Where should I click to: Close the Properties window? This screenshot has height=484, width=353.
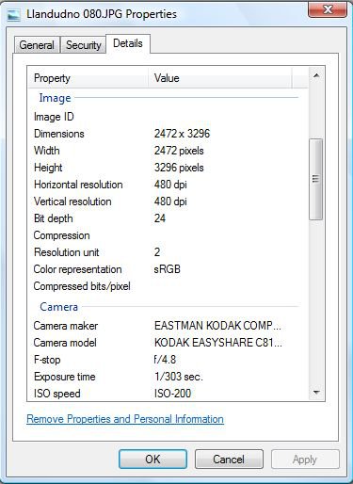coord(328,9)
